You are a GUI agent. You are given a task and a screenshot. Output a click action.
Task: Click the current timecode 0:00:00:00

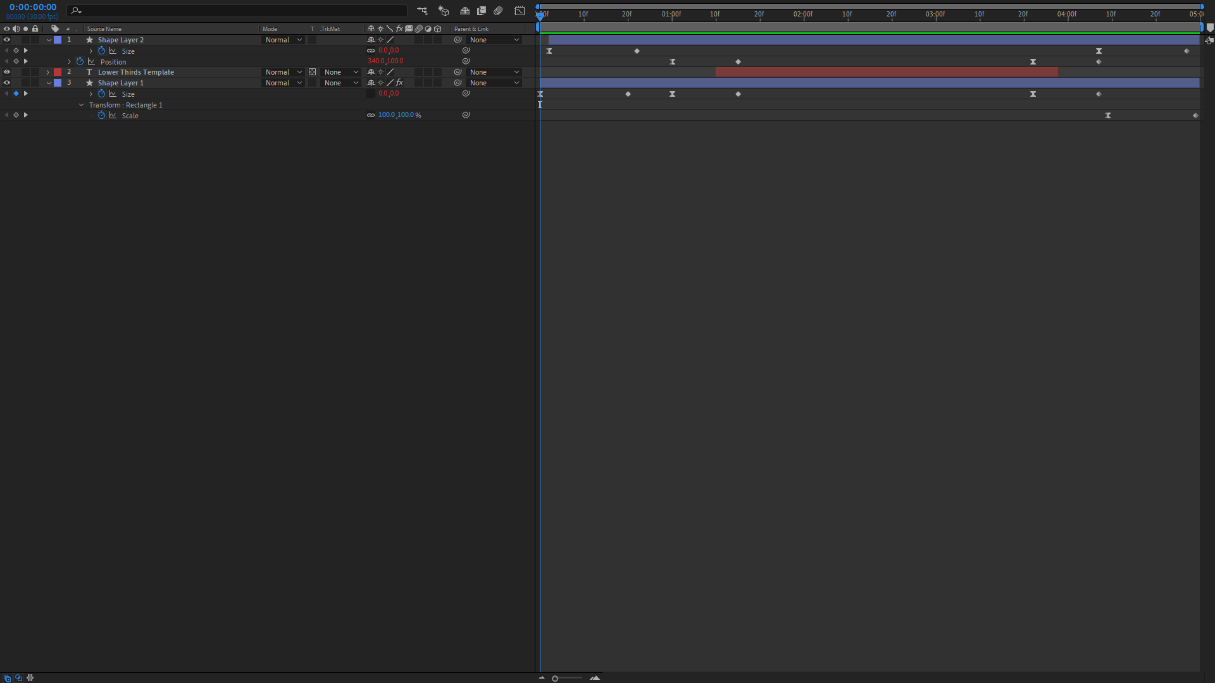[33, 7]
